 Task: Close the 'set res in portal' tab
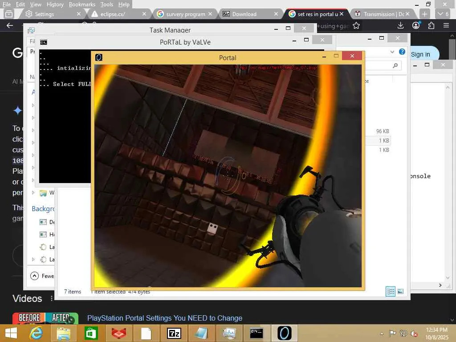click(342, 14)
